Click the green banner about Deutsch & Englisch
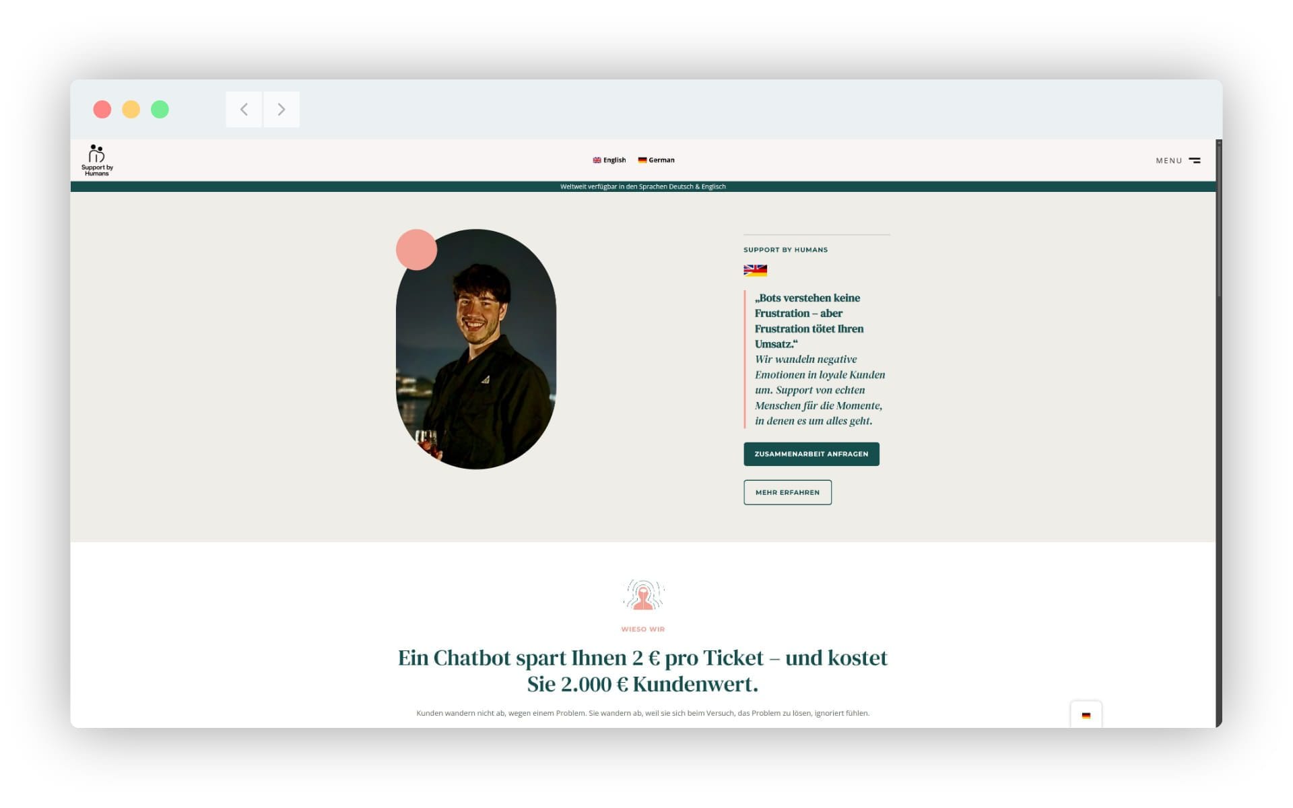This screenshot has height=808, width=1293. pos(643,187)
